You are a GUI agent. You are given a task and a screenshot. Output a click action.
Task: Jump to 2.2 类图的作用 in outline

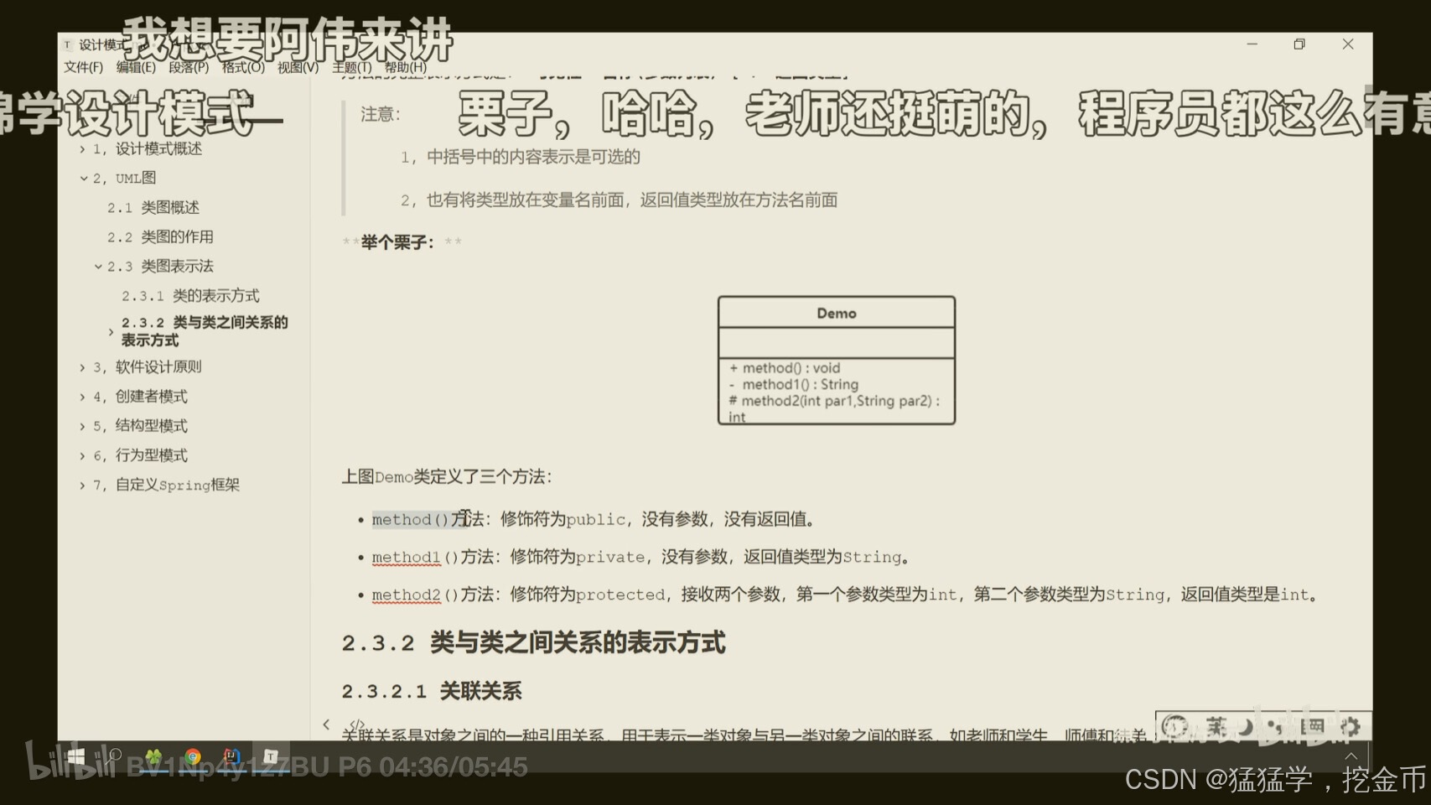click(160, 236)
